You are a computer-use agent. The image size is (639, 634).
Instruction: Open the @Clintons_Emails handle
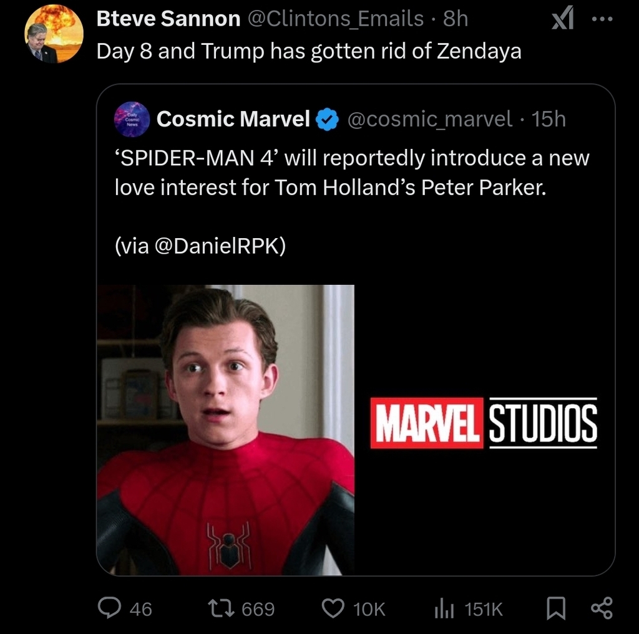pyautogui.click(x=336, y=19)
